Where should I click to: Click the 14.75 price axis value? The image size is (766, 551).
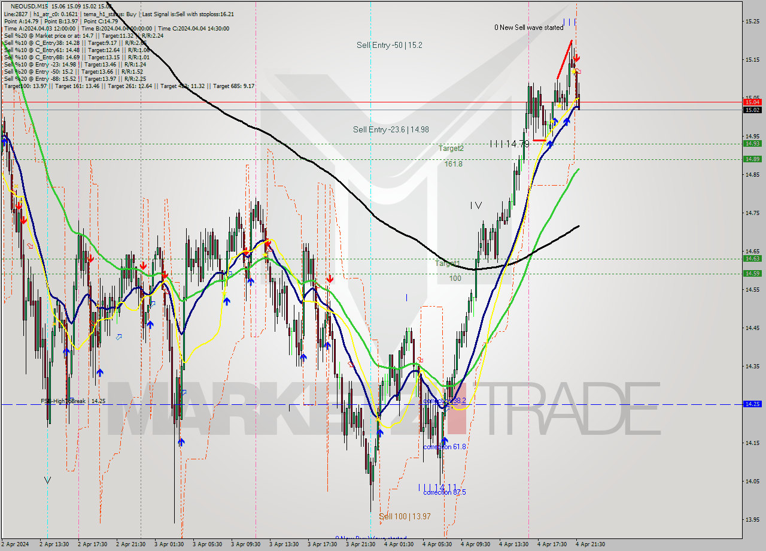point(752,213)
